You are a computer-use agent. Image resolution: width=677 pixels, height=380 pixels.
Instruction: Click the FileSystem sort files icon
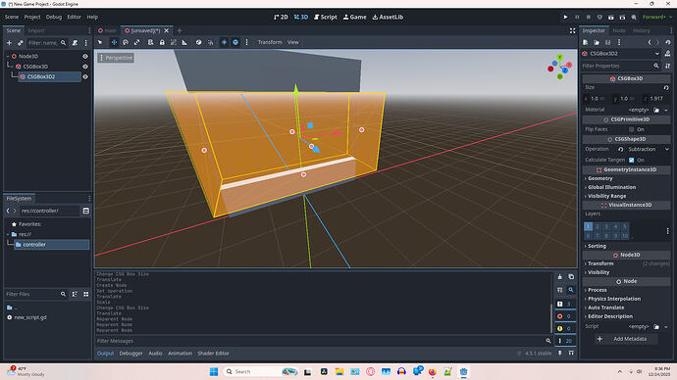(75, 294)
